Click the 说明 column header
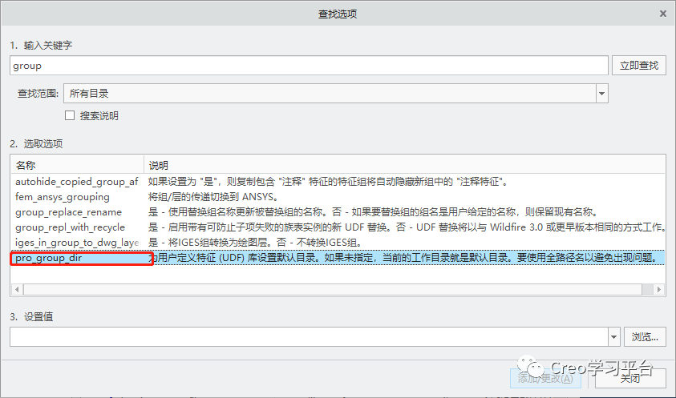676x398 pixels. point(404,165)
